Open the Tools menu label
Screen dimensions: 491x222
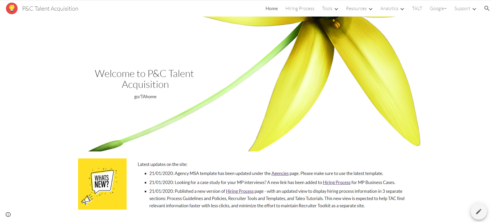pos(327,9)
